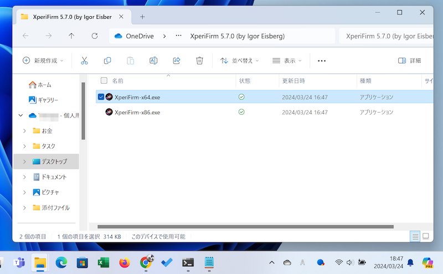
Task: Go up one folder level
Action: tap(71, 36)
